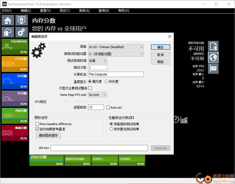Open the 3D分数 tile
The width and height of the screenshot is (235, 184).
pyautogui.click(x=15, y=99)
